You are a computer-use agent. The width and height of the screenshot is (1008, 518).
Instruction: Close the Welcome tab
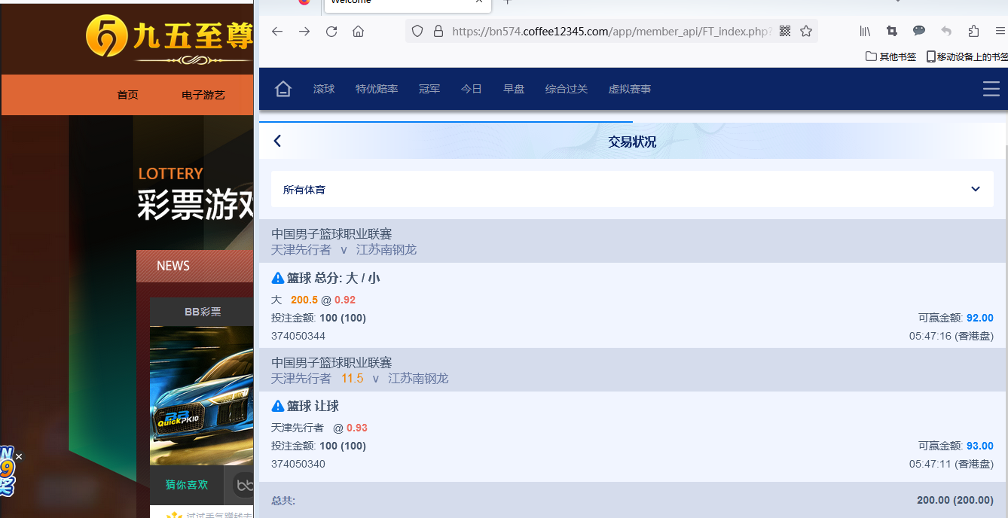pyautogui.click(x=479, y=2)
